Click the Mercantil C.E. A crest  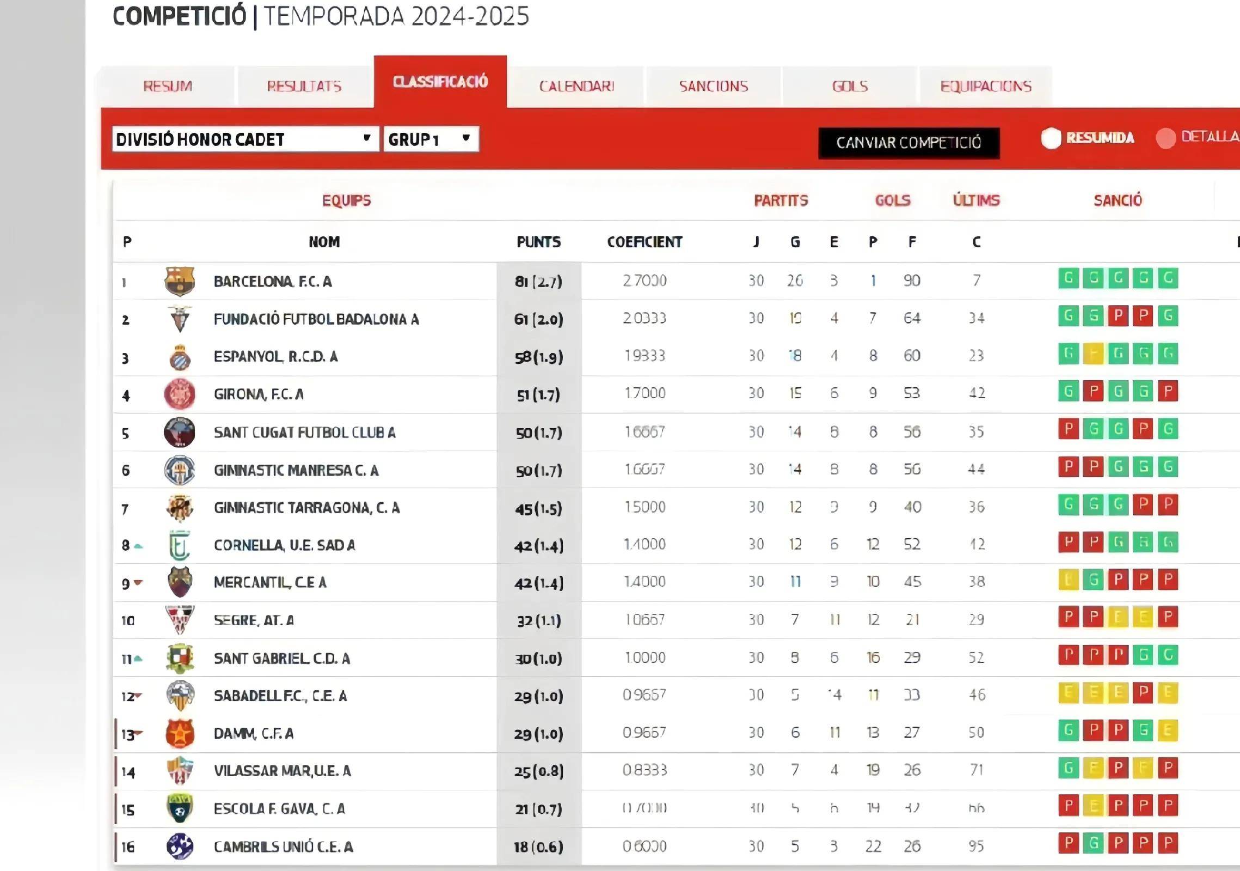tap(180, 582)
